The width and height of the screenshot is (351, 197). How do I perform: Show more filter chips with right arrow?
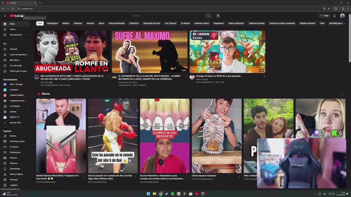pyautogui.click(x=345, y=23)
